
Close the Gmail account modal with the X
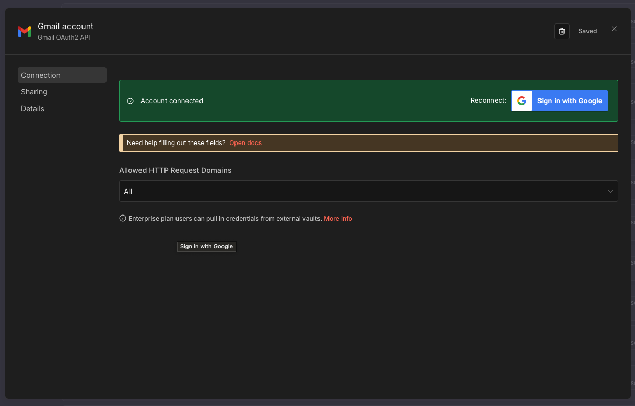(x=614, y=29)
